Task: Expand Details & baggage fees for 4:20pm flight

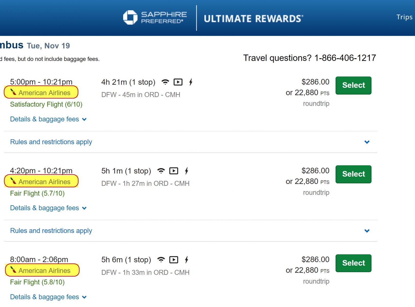Action: (x=48, y=208)
